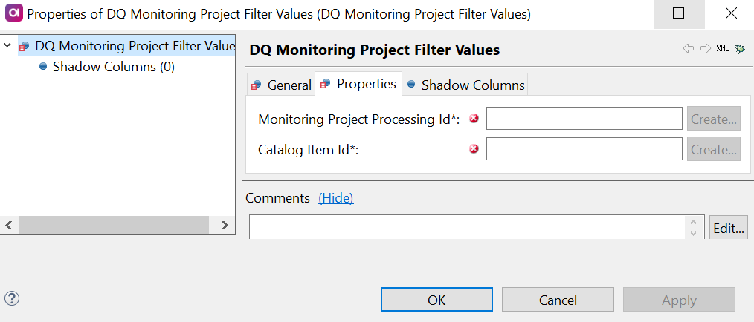The width and height of the screenshot is (754, 322).
Task: Switch to the Shadow Columns tab
Action: pyautogui.click(x=465, y=85)
